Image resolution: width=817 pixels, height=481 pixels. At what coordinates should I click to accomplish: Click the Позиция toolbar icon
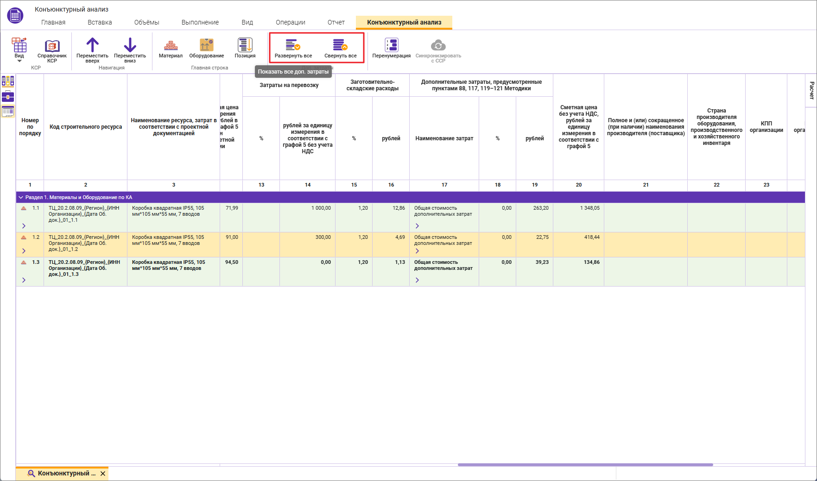[x=245, y=45]
